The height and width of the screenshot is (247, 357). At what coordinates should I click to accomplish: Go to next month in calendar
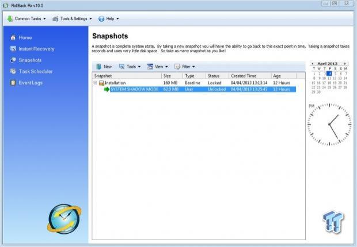click(x=345, y=64)
